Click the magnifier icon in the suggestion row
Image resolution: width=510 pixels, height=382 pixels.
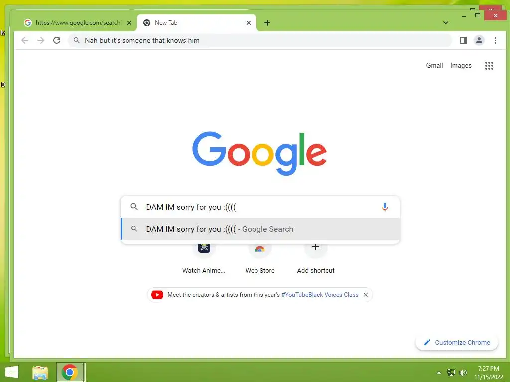[134, 229]
